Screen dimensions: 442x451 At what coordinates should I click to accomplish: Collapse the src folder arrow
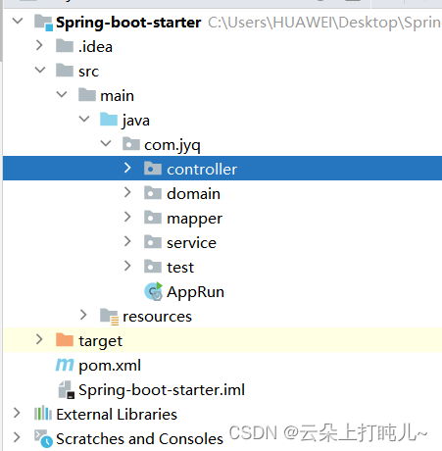click(x=40, y=70)
